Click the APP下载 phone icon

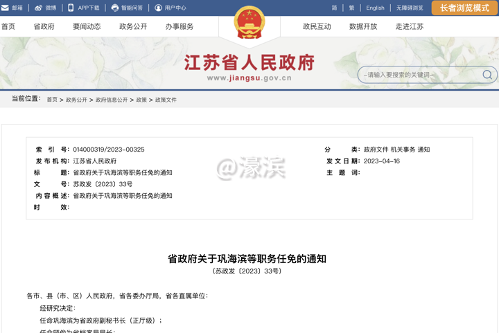coord(71,8)
